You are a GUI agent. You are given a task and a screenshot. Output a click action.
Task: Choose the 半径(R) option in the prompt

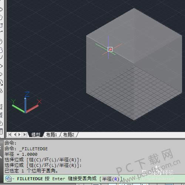(x=111, y=179)
